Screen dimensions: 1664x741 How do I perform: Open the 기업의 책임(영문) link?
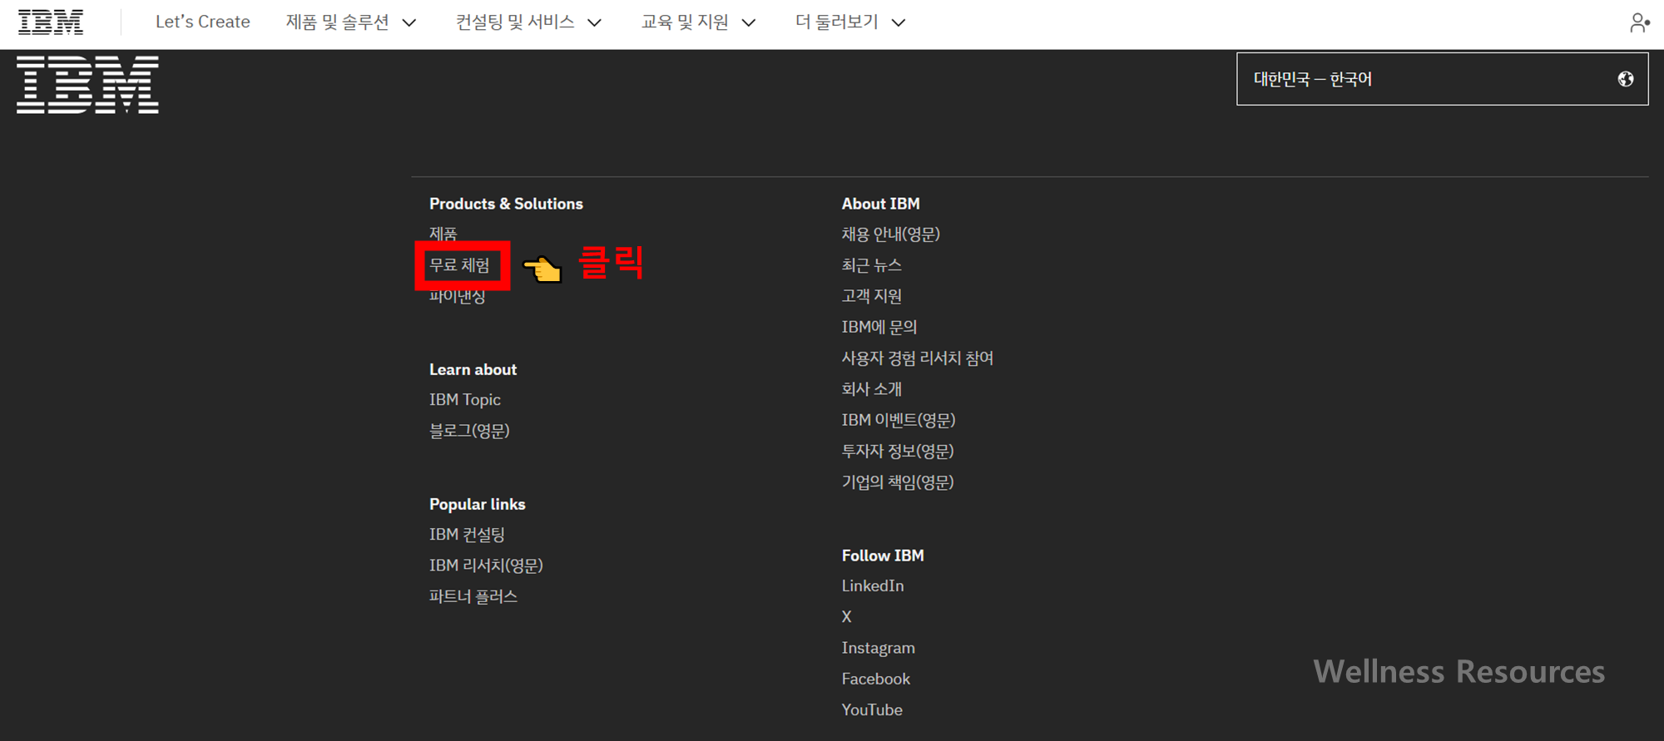point(898,482)
